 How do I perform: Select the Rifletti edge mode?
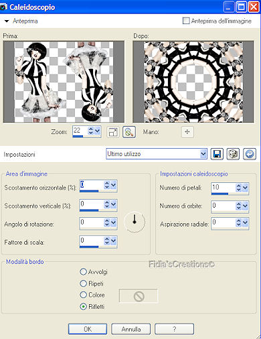[x=83, y=306]
